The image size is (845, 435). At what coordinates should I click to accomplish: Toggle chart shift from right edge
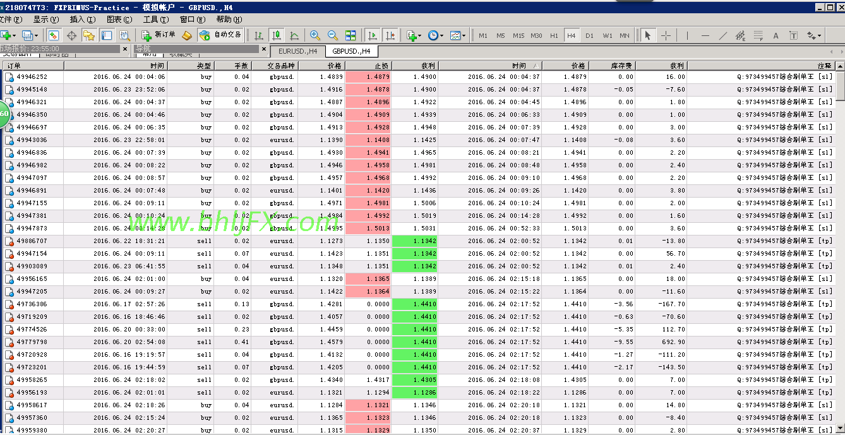pos(390,35)
